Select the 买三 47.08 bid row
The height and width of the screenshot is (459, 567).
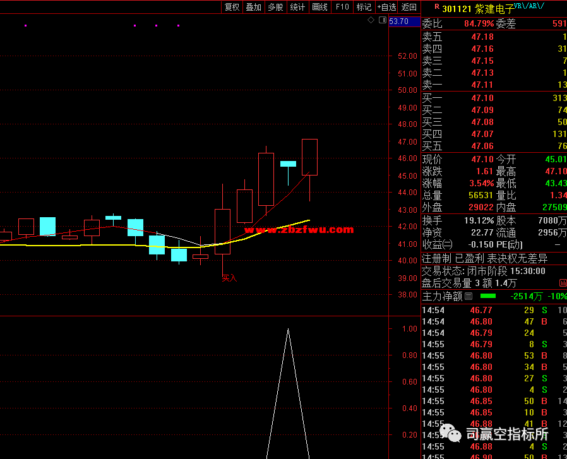click(x=494, y=122)
